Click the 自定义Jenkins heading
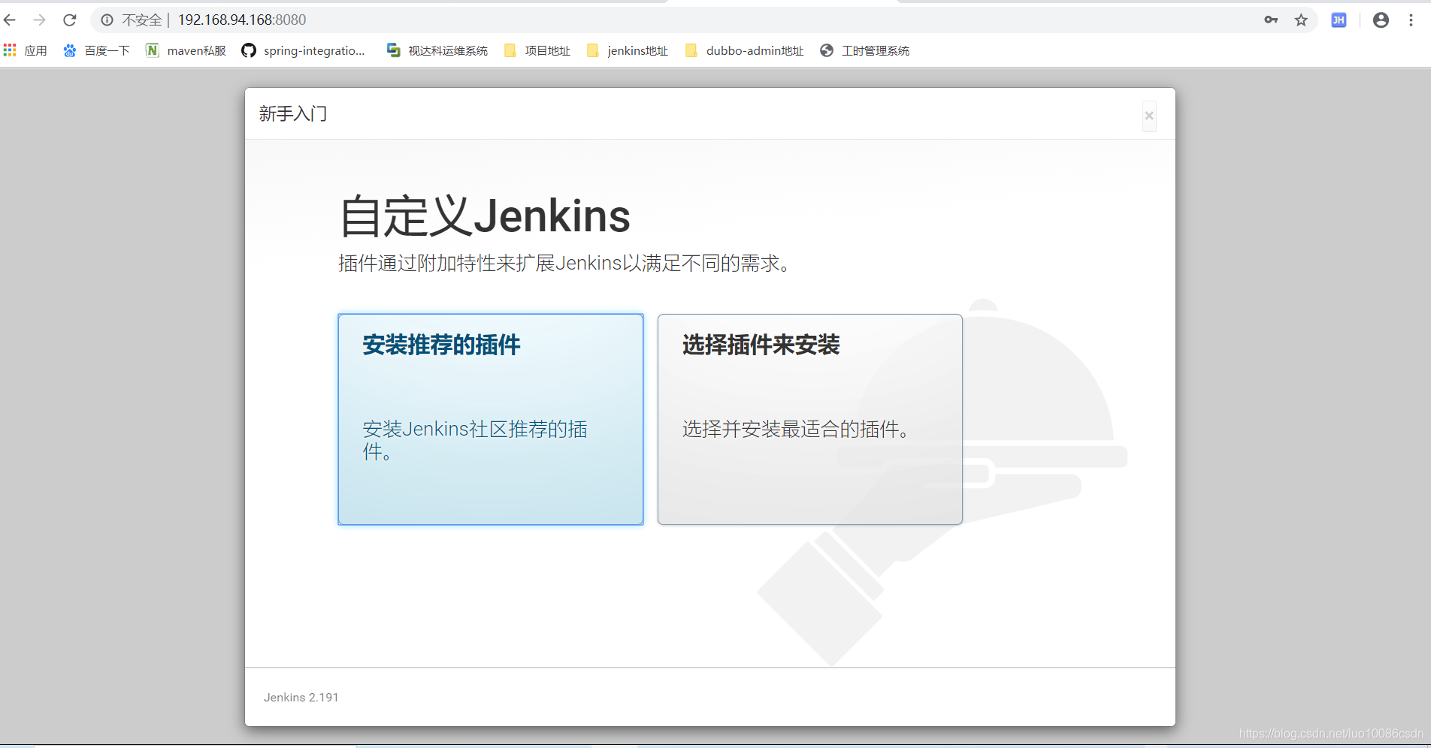This screenshot has height=748, width=1431. click(x=485, y=216)
